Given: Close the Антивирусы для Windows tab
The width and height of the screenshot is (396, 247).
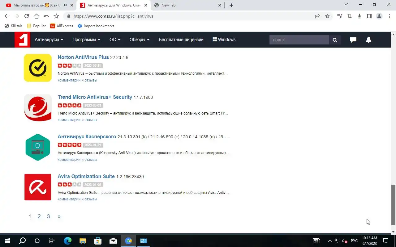Looking at the screenshot, I should [146, 5].
